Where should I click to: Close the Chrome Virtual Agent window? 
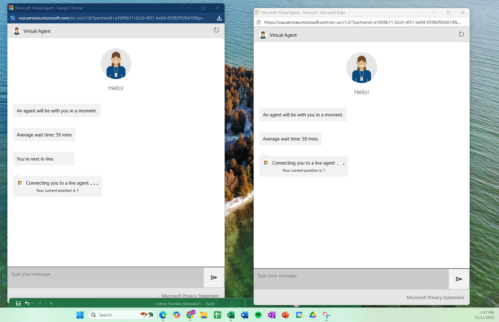tap(217, 8)
